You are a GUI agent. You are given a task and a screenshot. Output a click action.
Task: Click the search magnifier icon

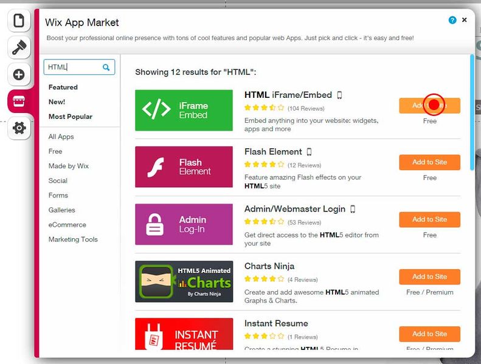pos(106,67)
